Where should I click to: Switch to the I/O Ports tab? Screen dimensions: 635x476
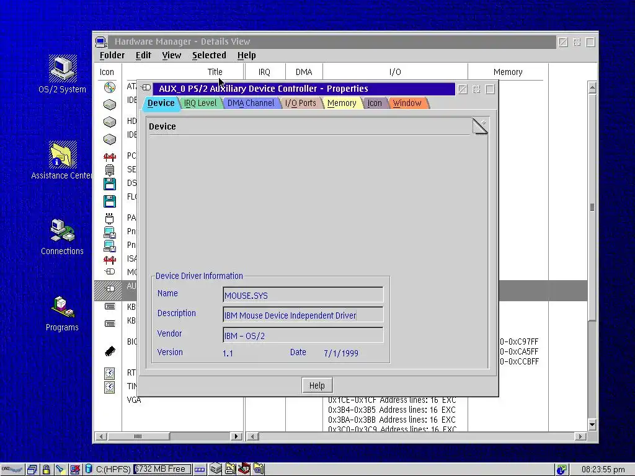(301, 104)
